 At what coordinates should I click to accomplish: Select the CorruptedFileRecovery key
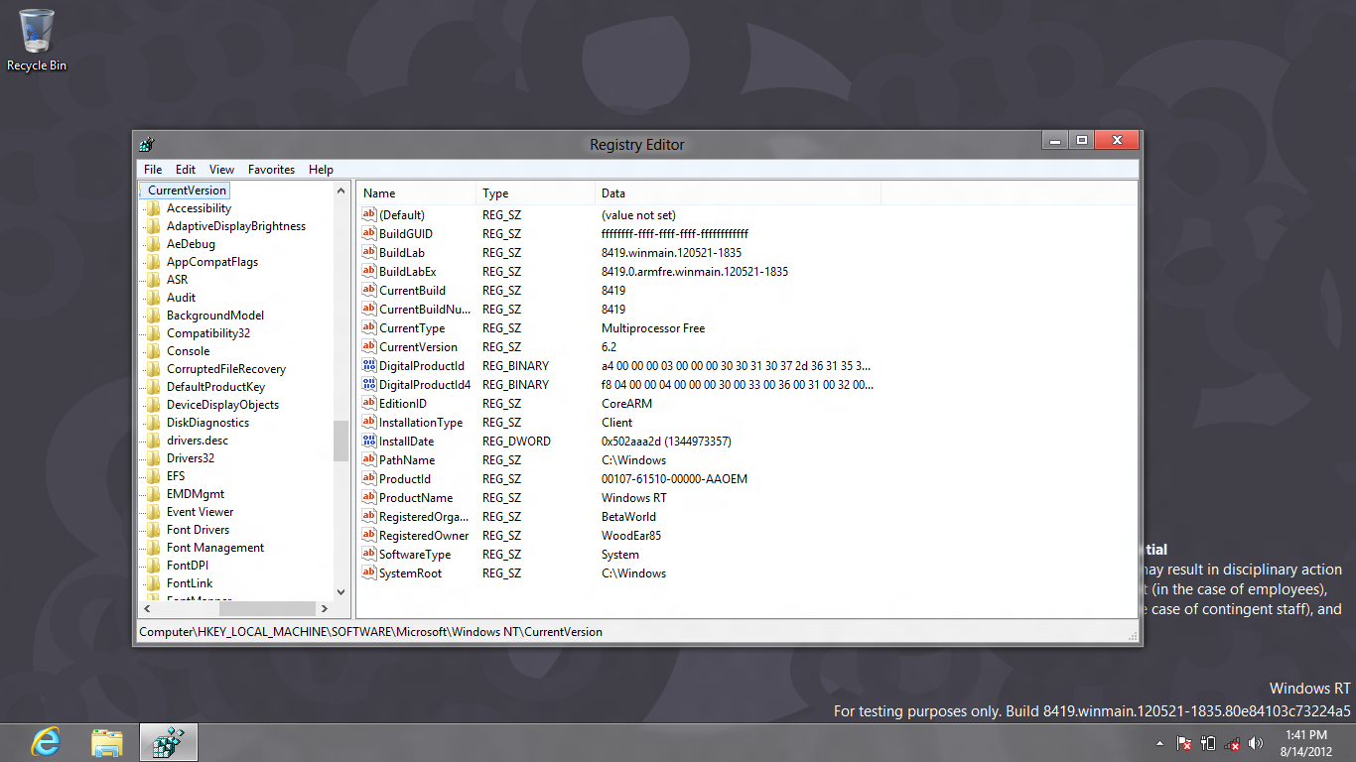(226, 369)
